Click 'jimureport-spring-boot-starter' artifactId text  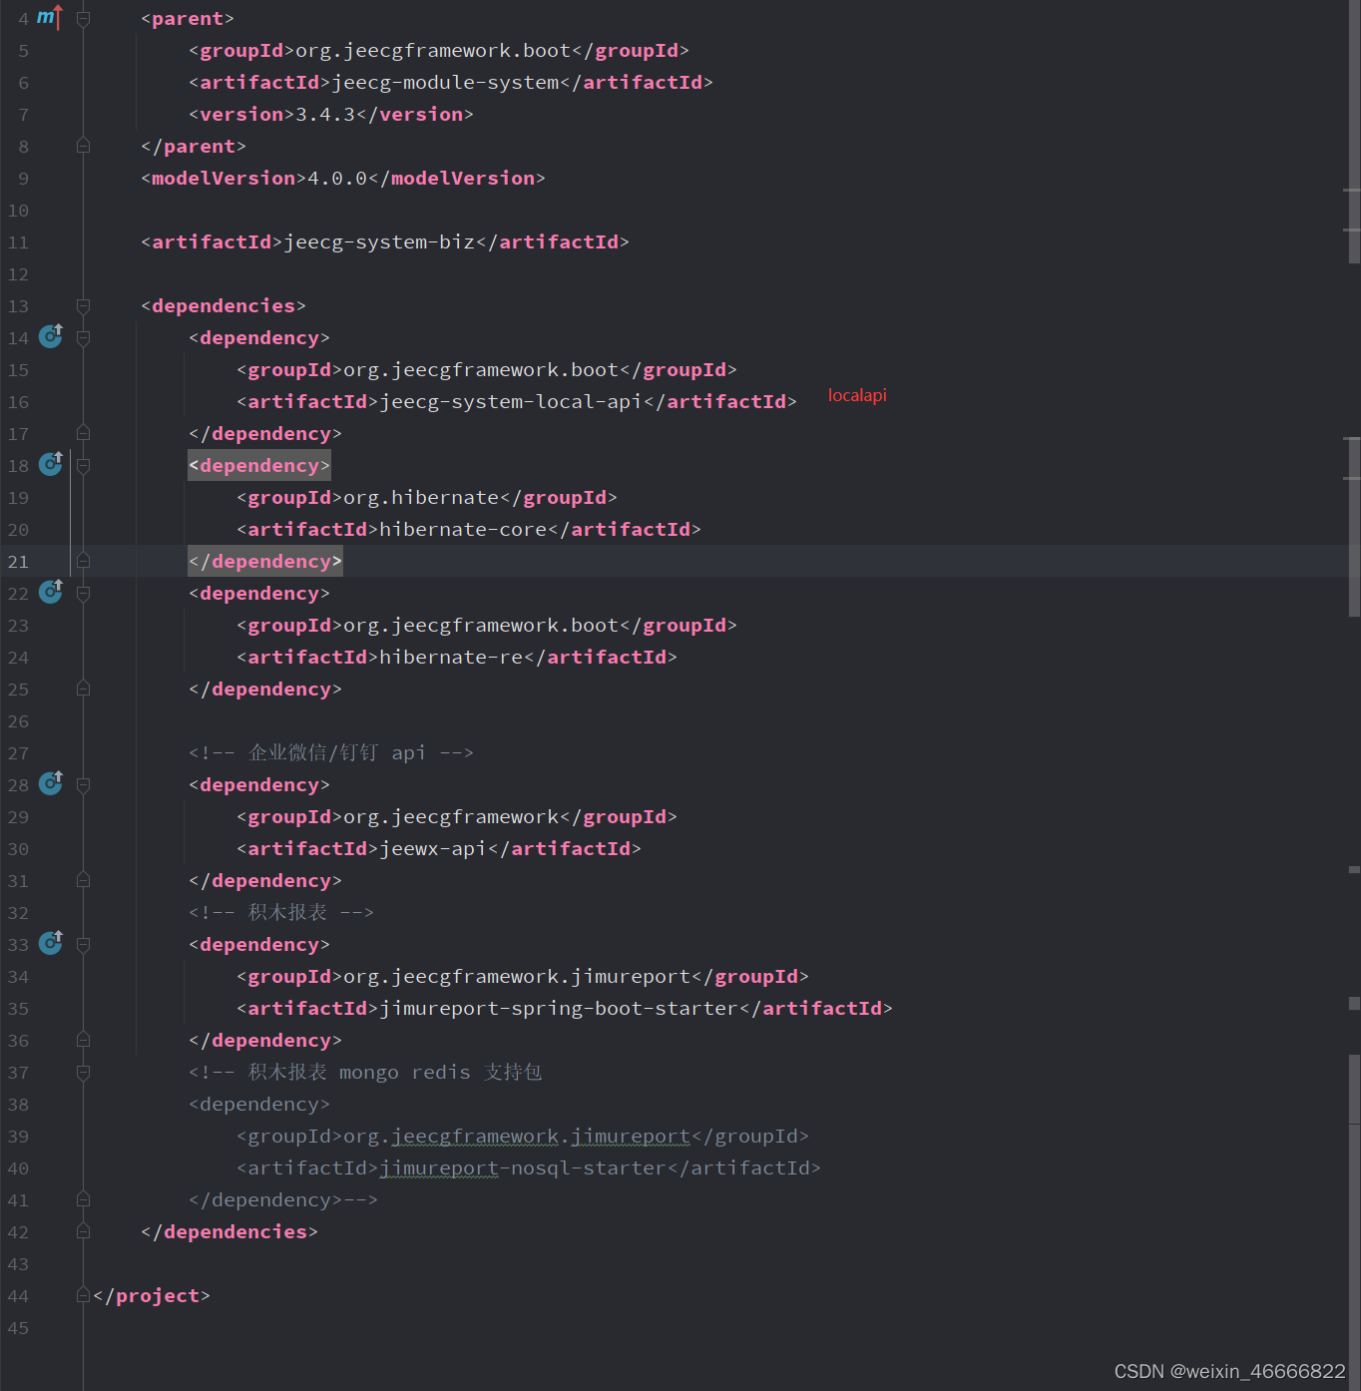559,1009
